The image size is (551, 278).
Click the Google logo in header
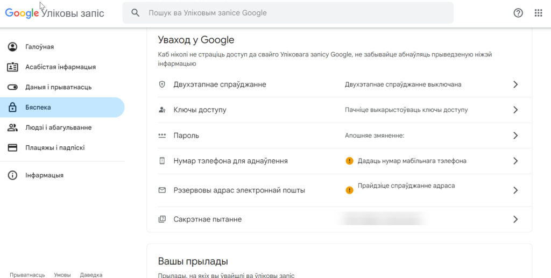22,13
